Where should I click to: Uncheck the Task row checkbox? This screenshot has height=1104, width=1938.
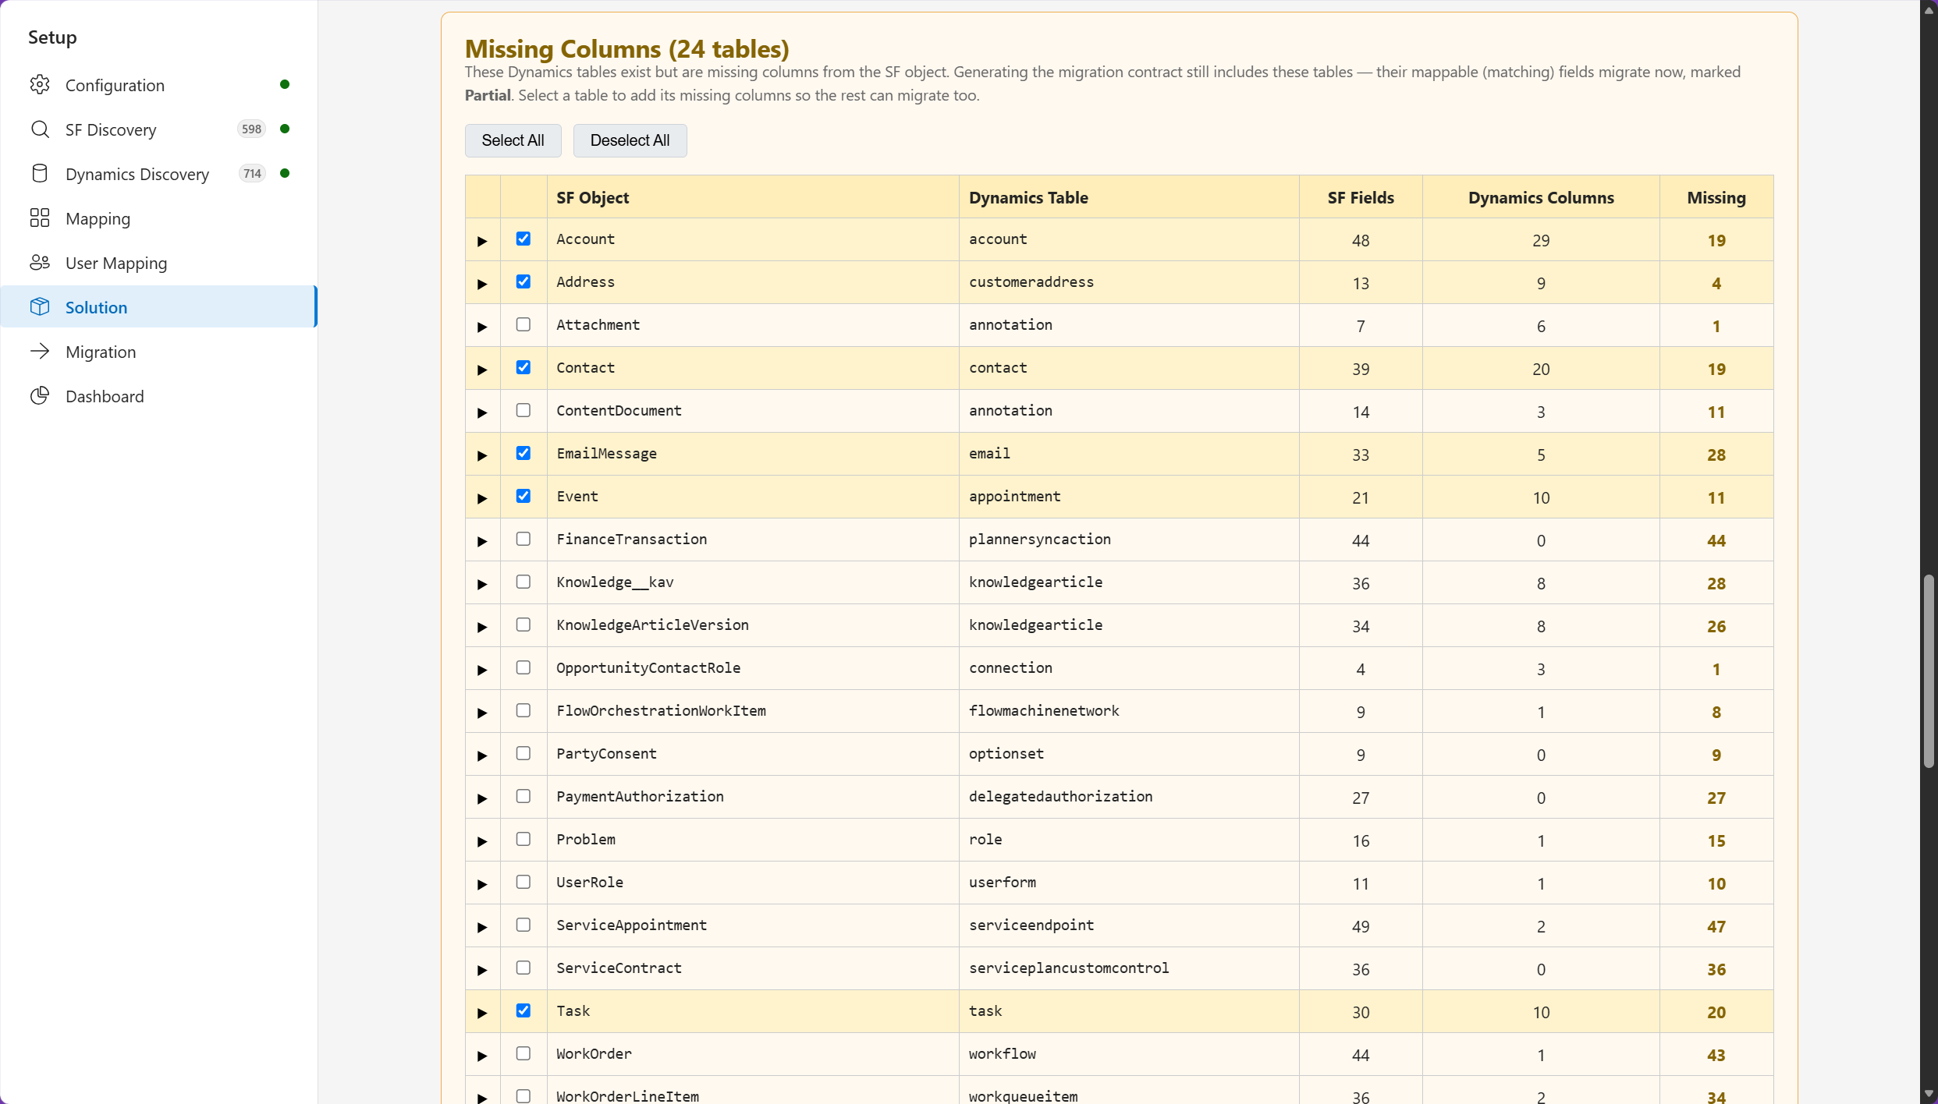(524, 1010)
